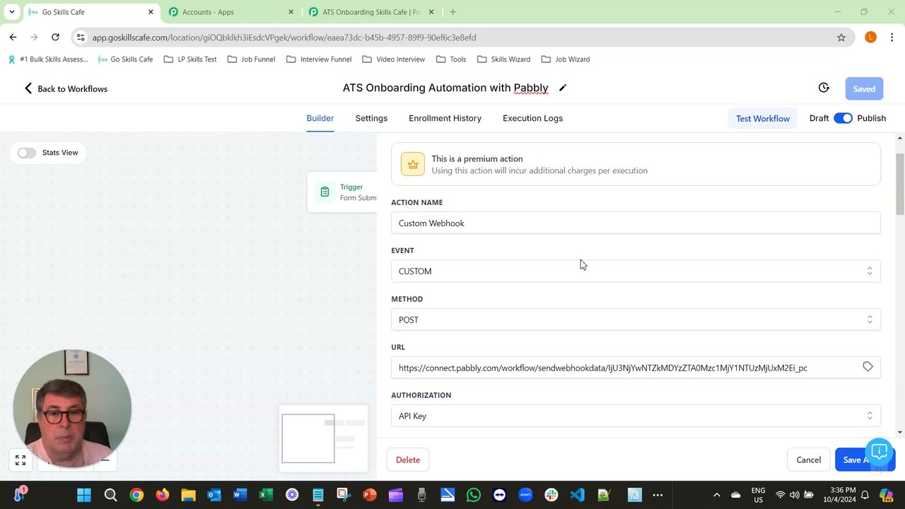905x509 pixels.
Task: Open TeamViewer from taskbar
Action: coord(500,495)
